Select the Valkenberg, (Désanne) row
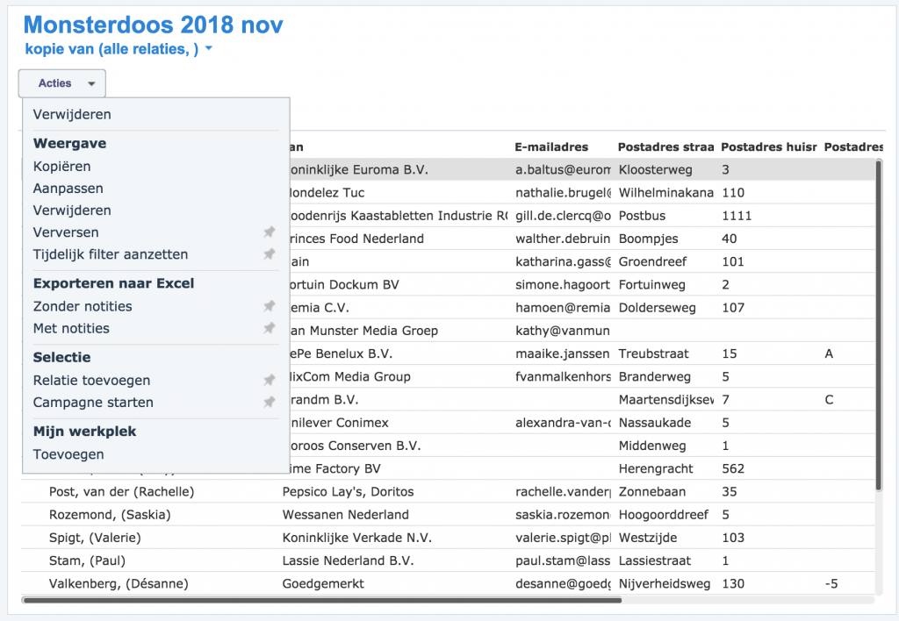Viewport: 899px width, 621px height. (x=119, y=583)
